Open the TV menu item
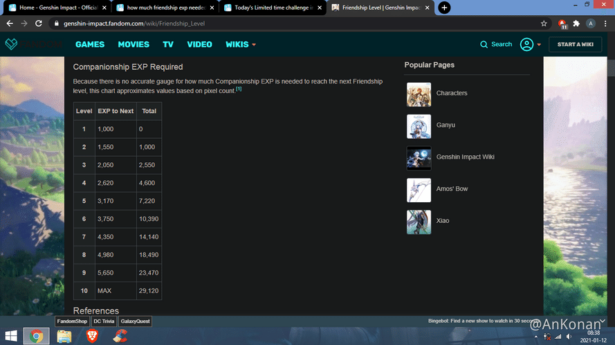 pos(168,45)
